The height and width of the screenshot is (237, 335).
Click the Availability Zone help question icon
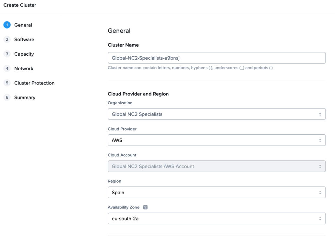click(x=145, y=207)
